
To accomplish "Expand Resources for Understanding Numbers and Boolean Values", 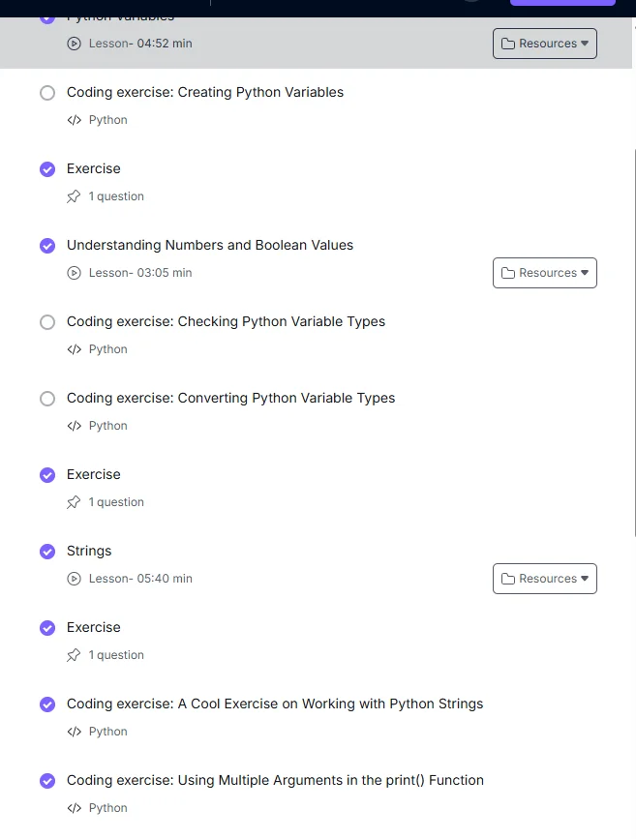I will [544, 273].
